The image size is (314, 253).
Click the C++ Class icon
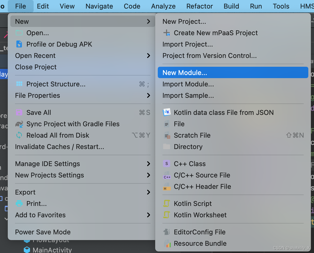167,164
